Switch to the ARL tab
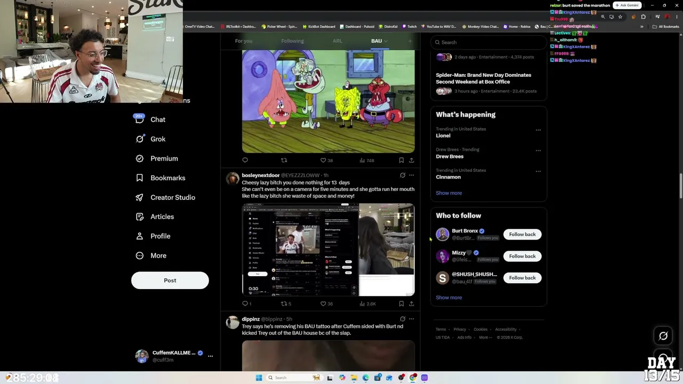This screenshot has width=683, height=384. tap(338, 41)
